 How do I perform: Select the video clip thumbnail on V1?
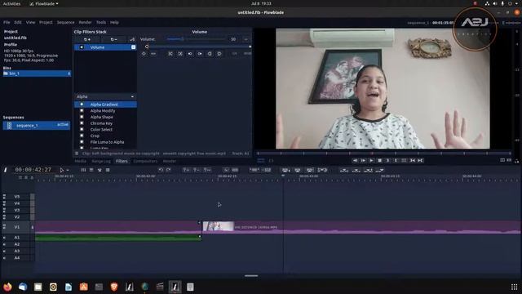(x=219, y=226)
